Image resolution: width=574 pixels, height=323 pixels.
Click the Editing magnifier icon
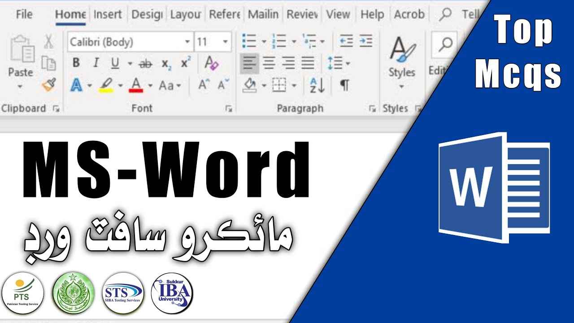[x=445, y=44]
